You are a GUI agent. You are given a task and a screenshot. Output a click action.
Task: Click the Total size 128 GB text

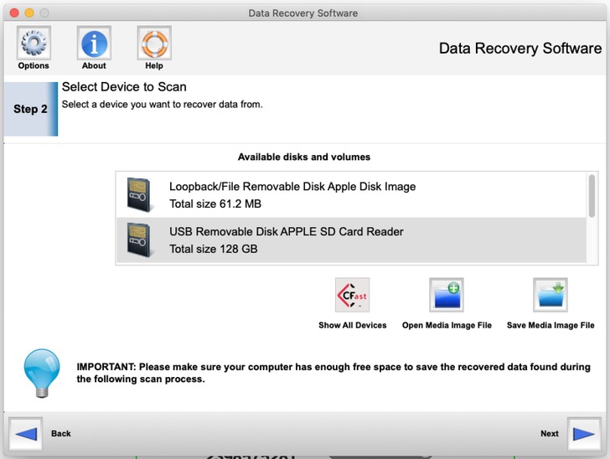click(213, 249)
